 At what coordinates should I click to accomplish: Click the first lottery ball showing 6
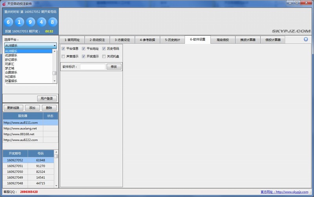(x=9, y=22)
